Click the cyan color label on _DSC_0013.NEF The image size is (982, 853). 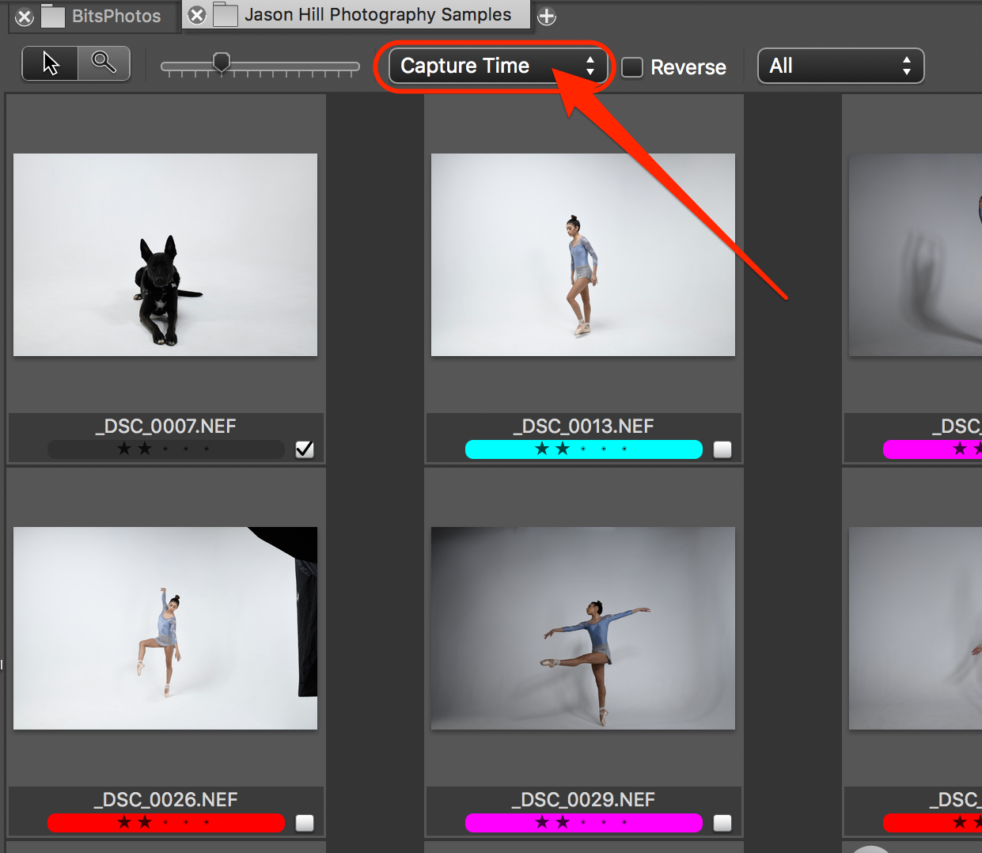click(x=584, y=449)
